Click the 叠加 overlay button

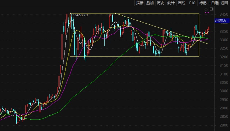[x=150, y=3]
